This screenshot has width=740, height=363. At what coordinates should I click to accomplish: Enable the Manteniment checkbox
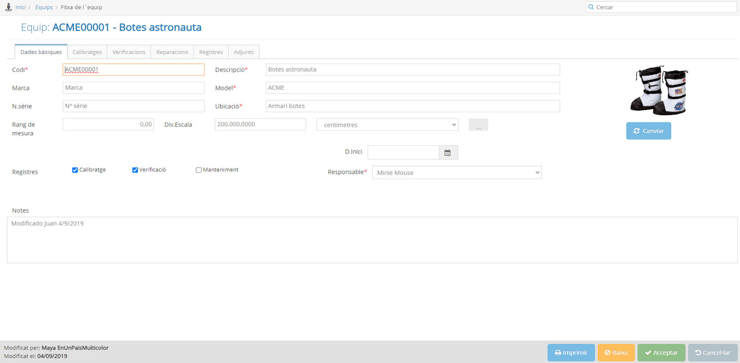tap(199, 170)
